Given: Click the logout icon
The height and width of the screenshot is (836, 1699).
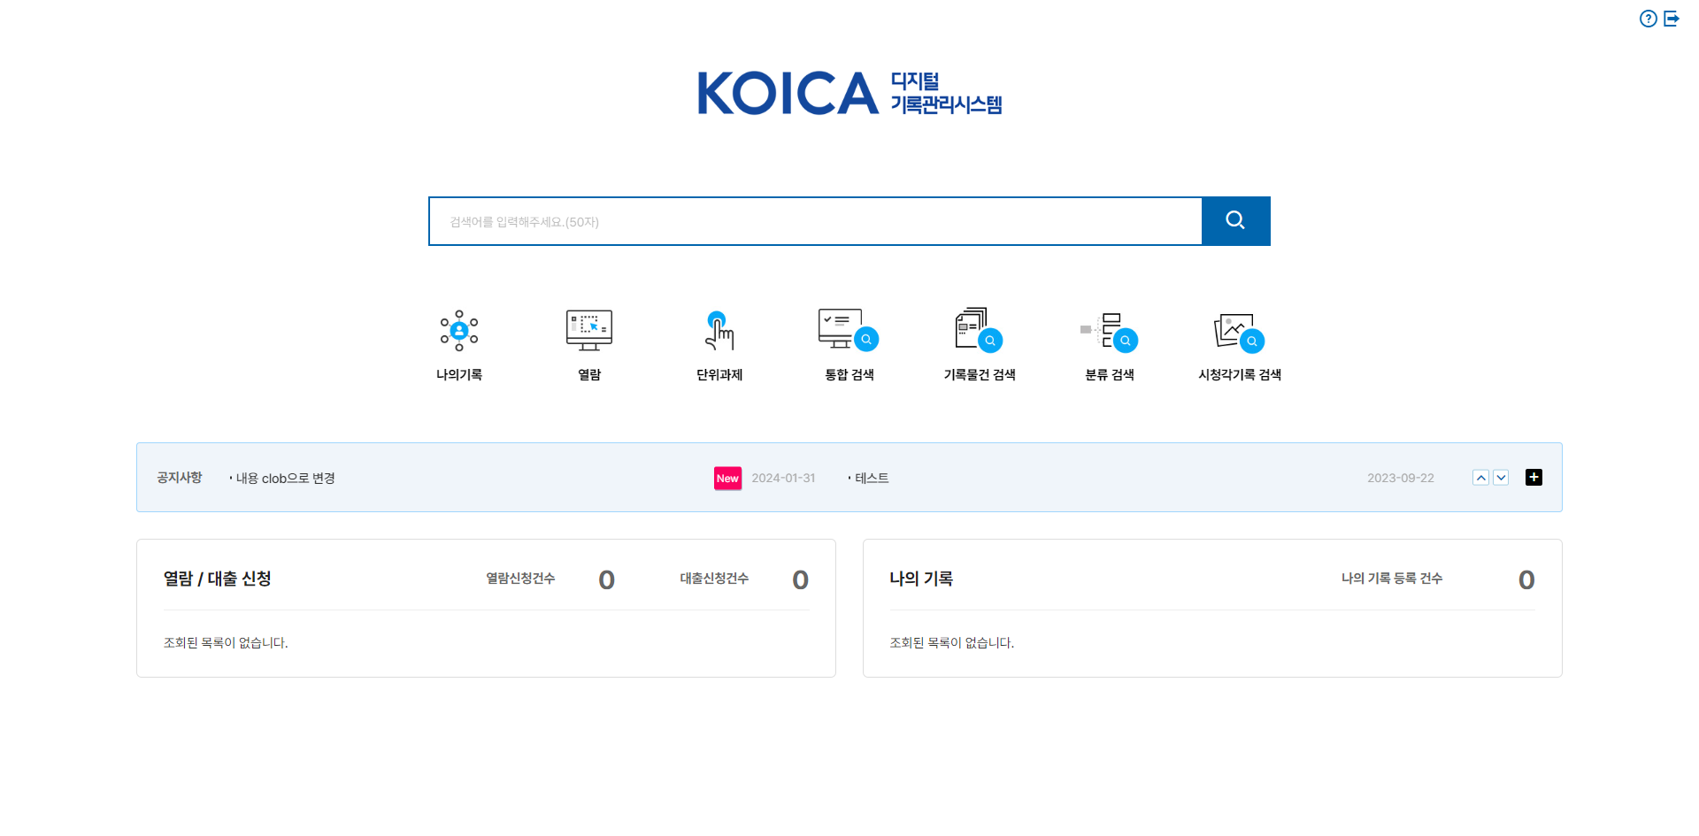Looking at the screenshot, I should tap(1672, 19).
